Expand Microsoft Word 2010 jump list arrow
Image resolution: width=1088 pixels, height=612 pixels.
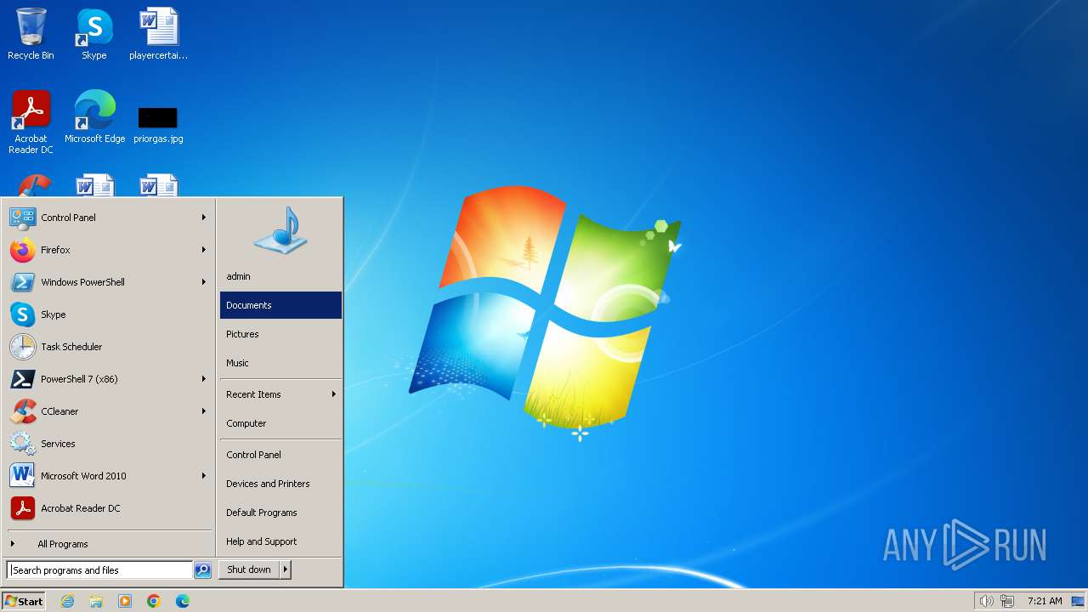point(204,476)
